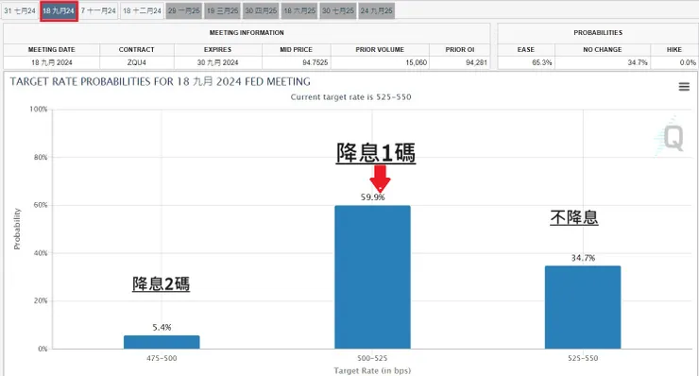Click the 475-500 probability bar

[x=162, y=342]
